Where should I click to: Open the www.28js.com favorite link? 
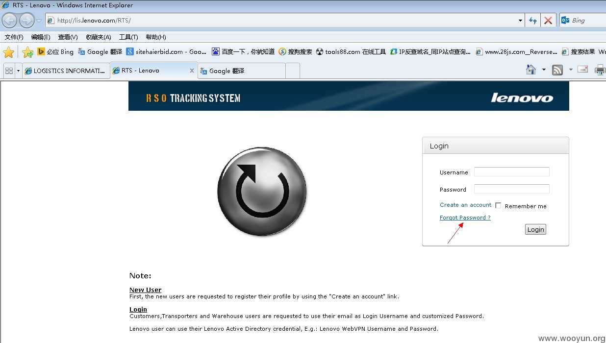tap(516, 51)
